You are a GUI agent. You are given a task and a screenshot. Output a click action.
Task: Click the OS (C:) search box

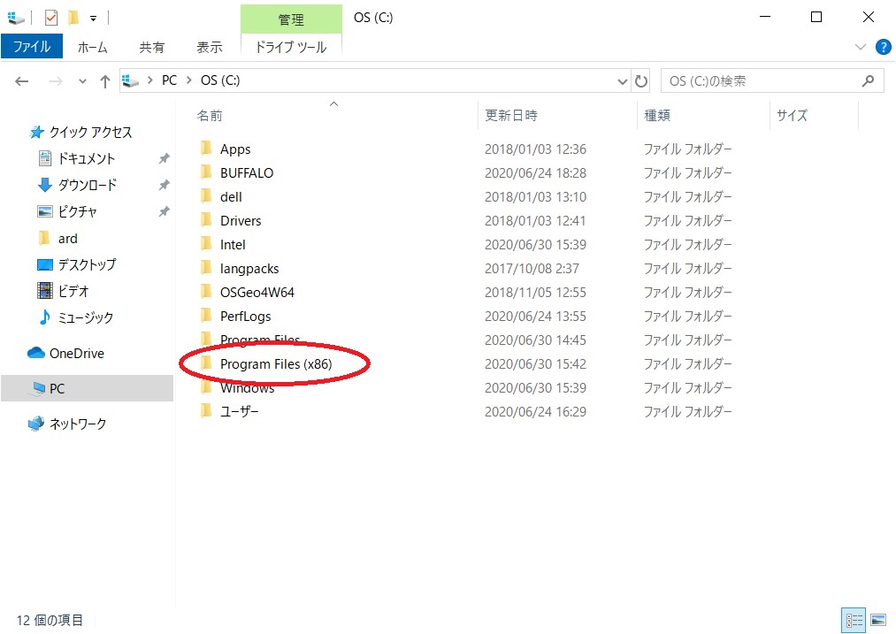[x=761, y=80]
